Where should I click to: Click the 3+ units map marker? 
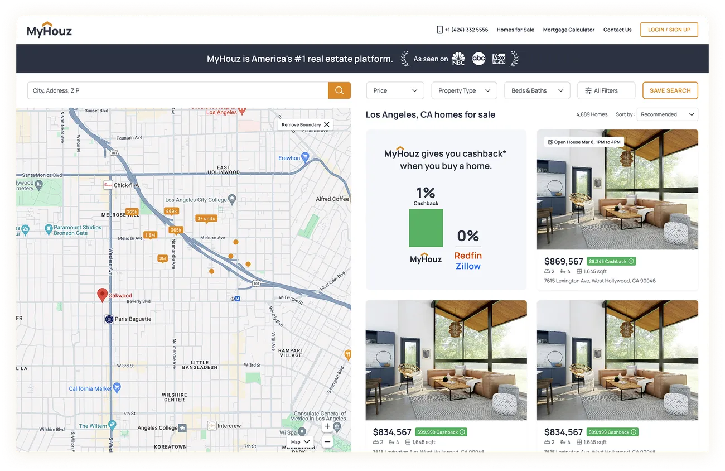pyautogui.click(x=206, y=219)
